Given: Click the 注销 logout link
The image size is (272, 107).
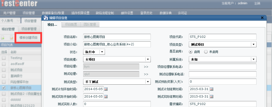Looking at the screenshot, I should coord(257,3).
